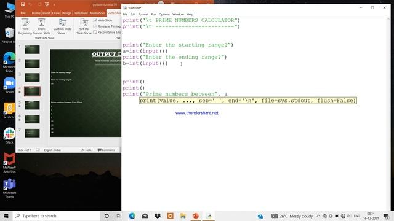Select slide 7 thumbnail in PowerPoint

point(32,133)
